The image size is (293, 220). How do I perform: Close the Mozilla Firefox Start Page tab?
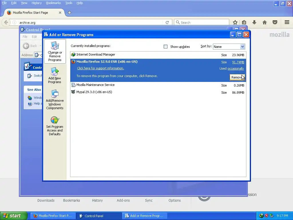[60, 13]
